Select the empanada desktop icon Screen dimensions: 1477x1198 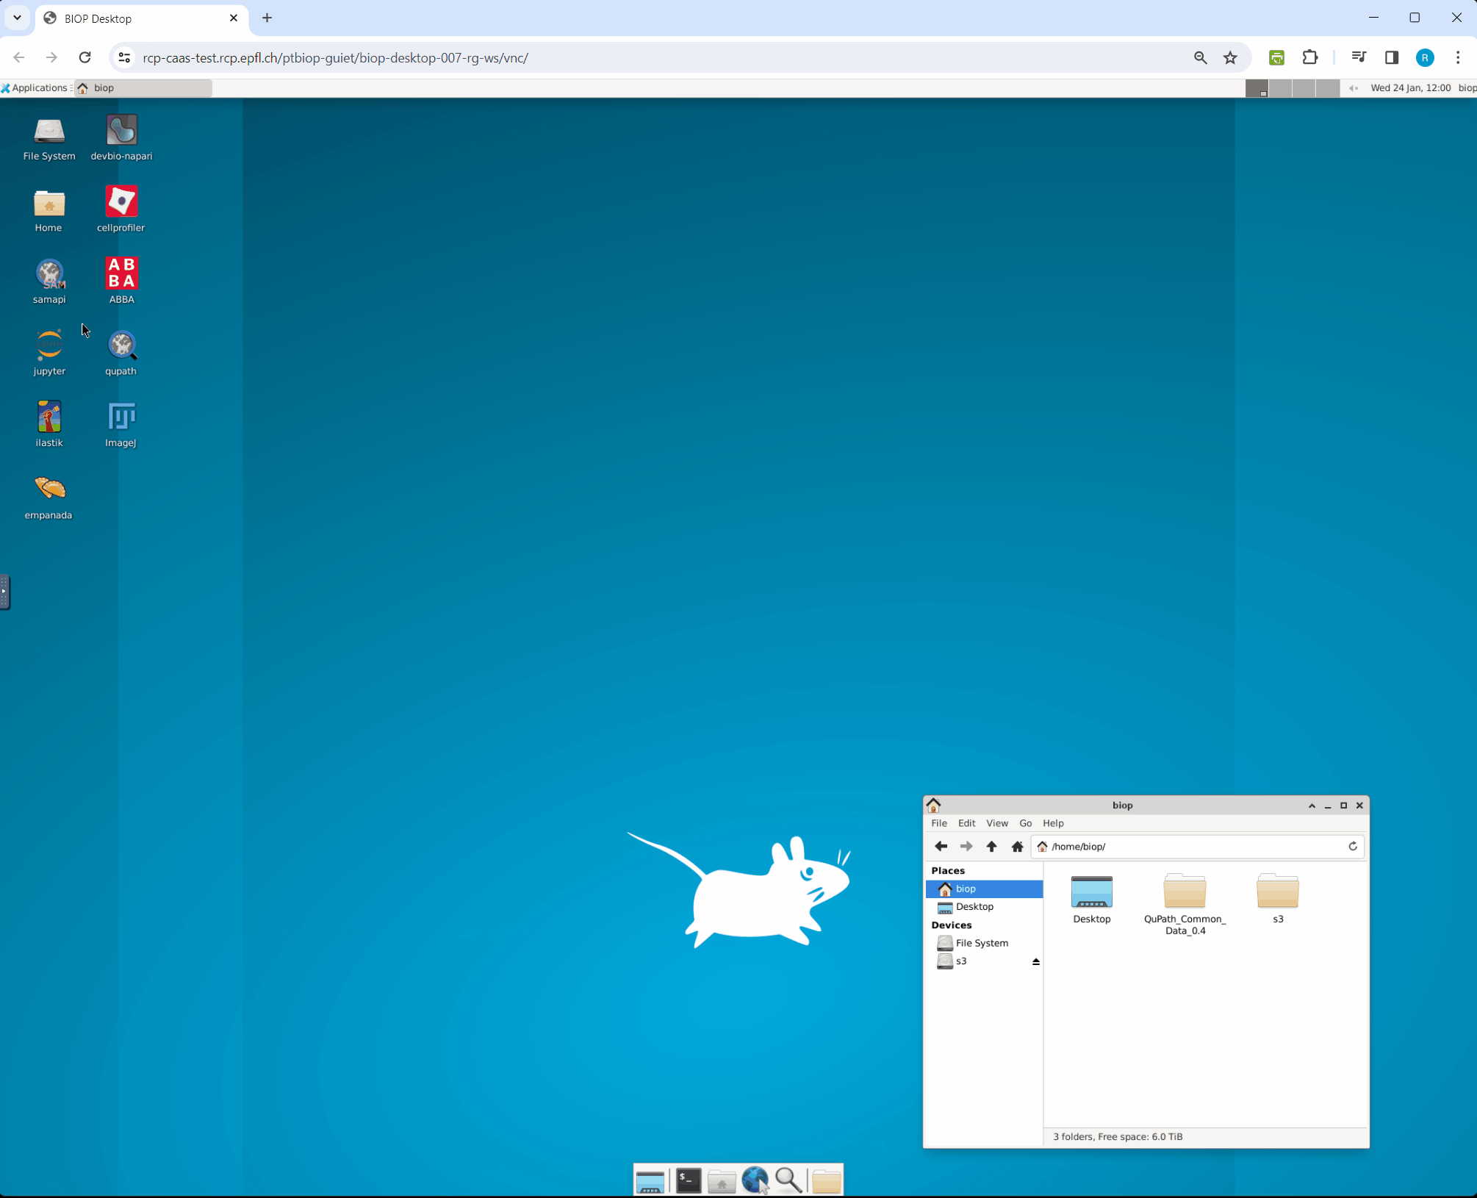(49, 489)
